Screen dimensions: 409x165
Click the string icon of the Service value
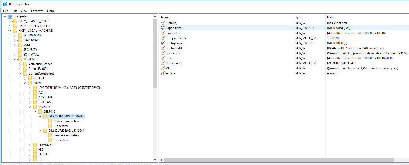tap(163, 73)
